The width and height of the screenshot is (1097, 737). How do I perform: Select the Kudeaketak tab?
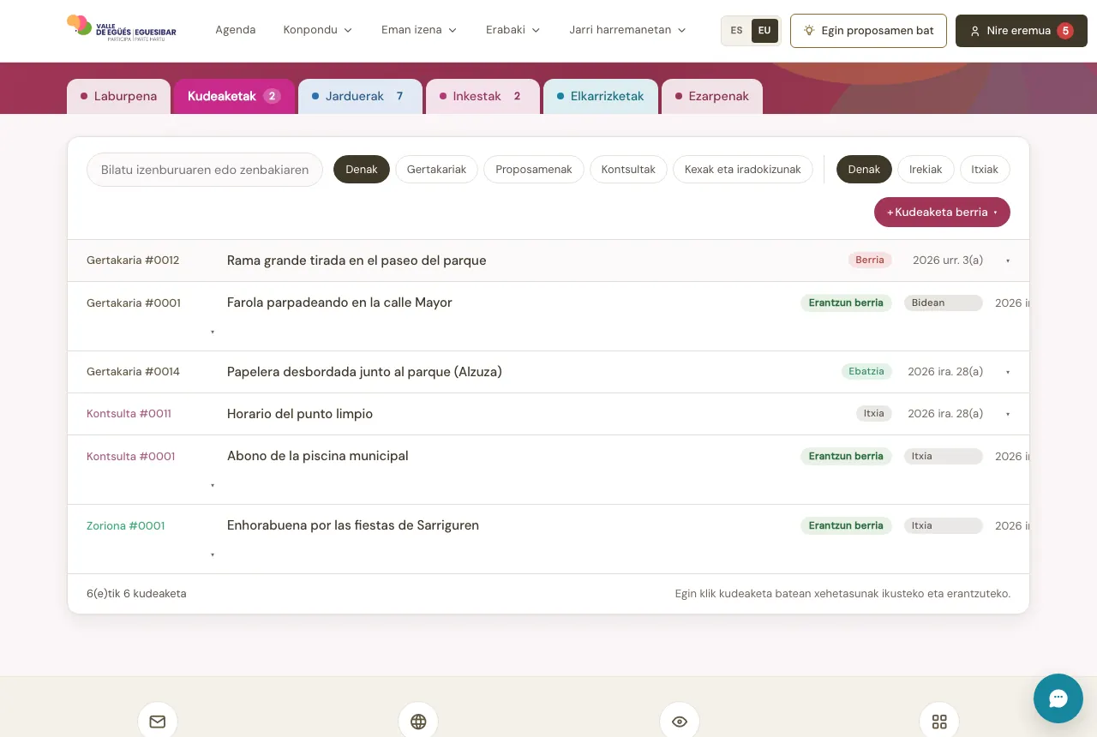point(235,96)
